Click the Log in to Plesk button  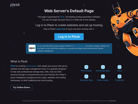point(69,37)
